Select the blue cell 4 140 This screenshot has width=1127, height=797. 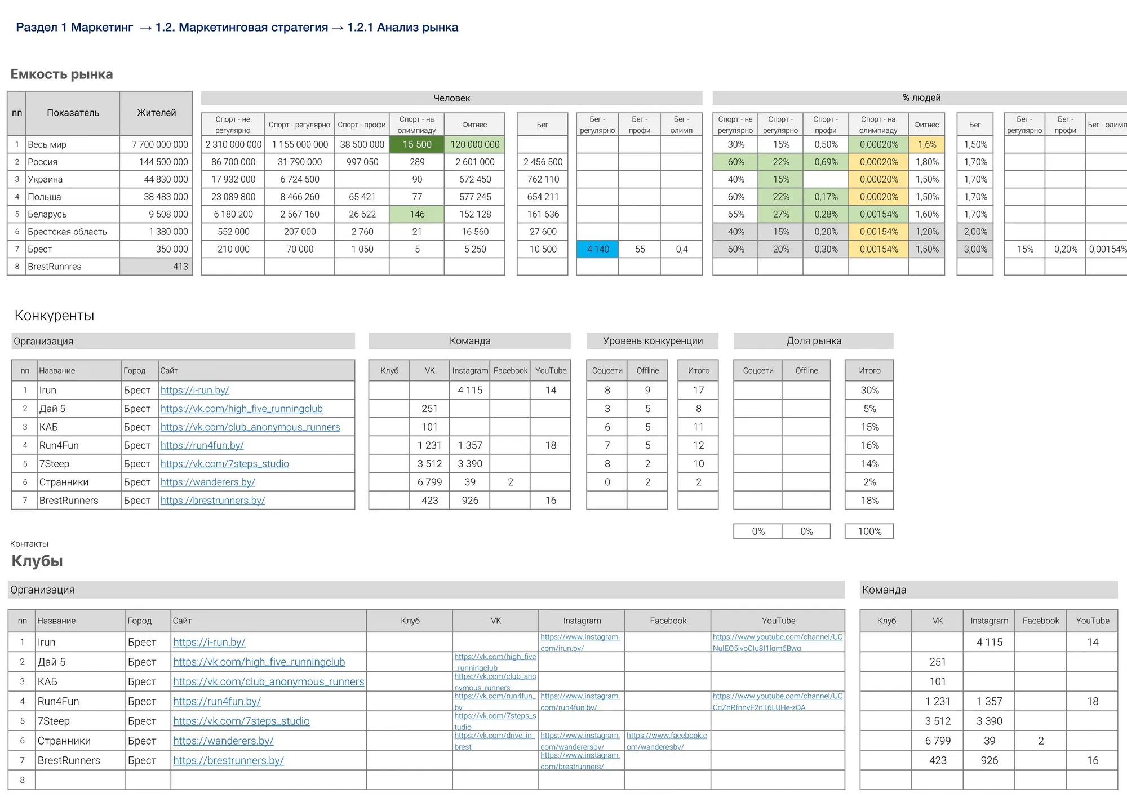pos(597,249)
